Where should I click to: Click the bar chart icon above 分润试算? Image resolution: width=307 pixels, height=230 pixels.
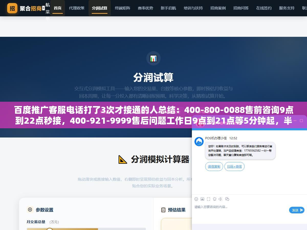[x=153, y=59]
